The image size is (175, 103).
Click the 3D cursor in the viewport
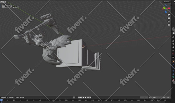pyautogui.click(x=83, y=47)
